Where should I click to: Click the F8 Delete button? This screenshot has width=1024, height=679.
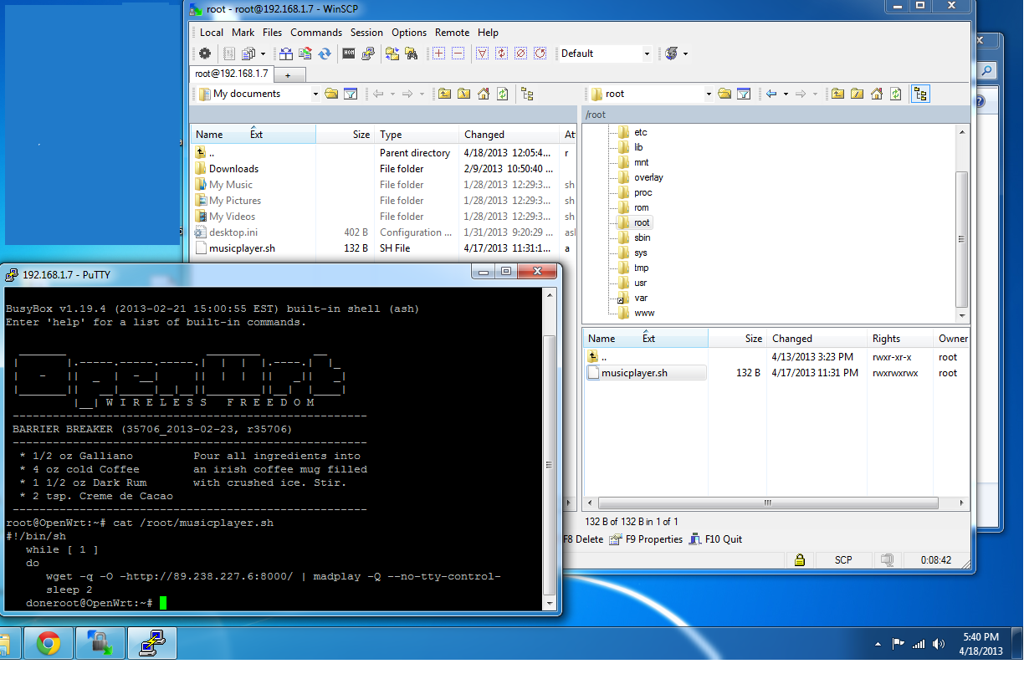[583, 539]
